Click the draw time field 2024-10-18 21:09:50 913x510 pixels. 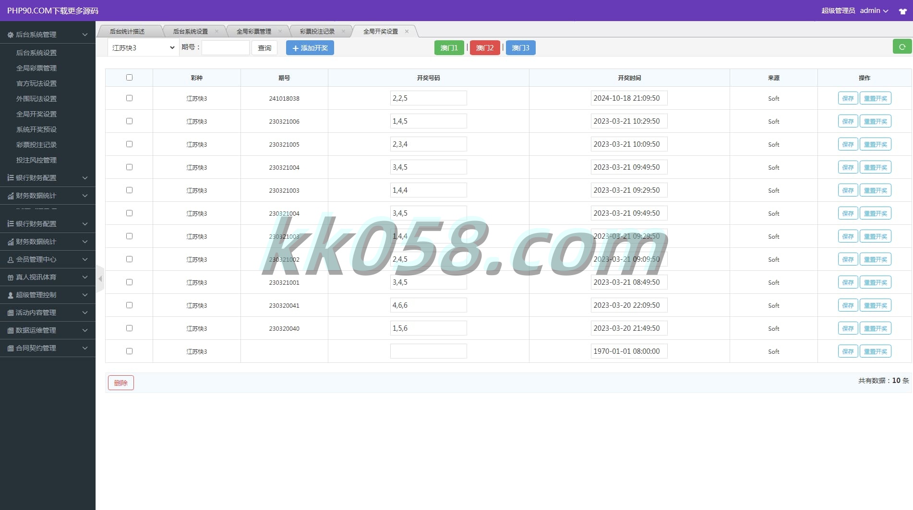pos(629,98)
